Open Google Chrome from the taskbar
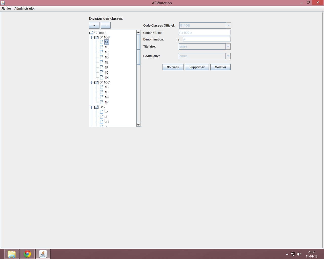Image resolution: width=324 pixels, height=259 pixels. point(27,254)
